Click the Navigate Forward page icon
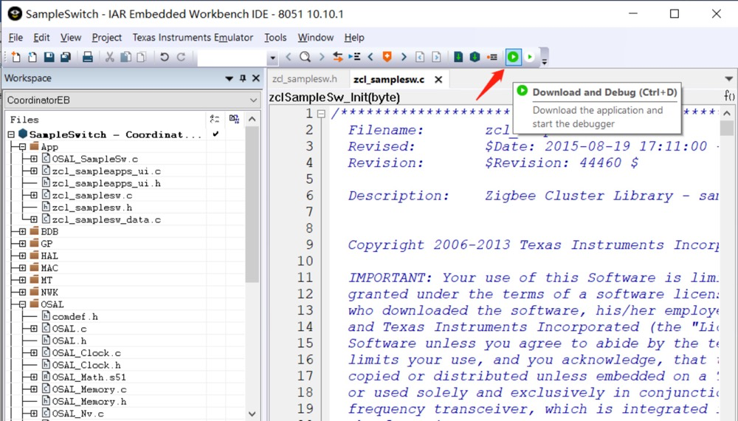This screenshot has width=738, height=421. point(436,57)
